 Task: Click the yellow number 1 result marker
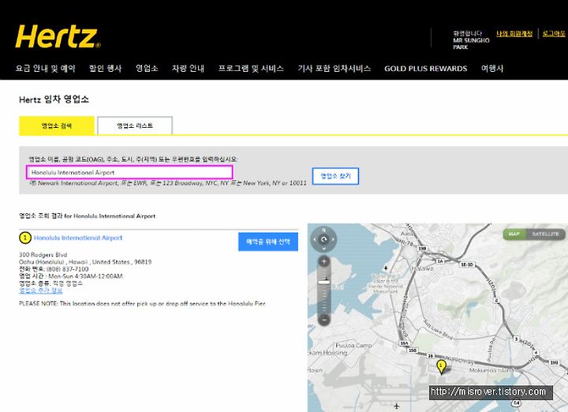coord(25,238)
